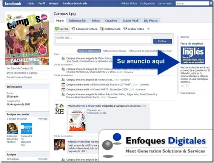Click the search magnifier icon

coord(211,3)
